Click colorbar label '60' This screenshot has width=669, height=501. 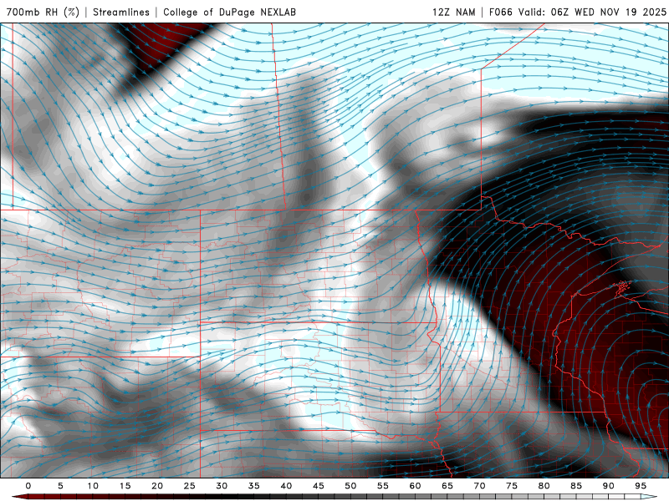pyautogui.click(x=415, y=486)
